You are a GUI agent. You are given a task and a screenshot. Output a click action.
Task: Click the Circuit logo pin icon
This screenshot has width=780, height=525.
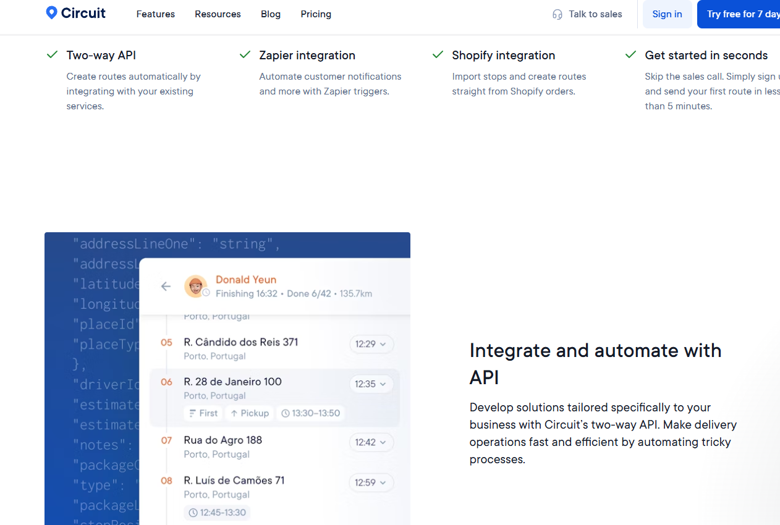51,13
